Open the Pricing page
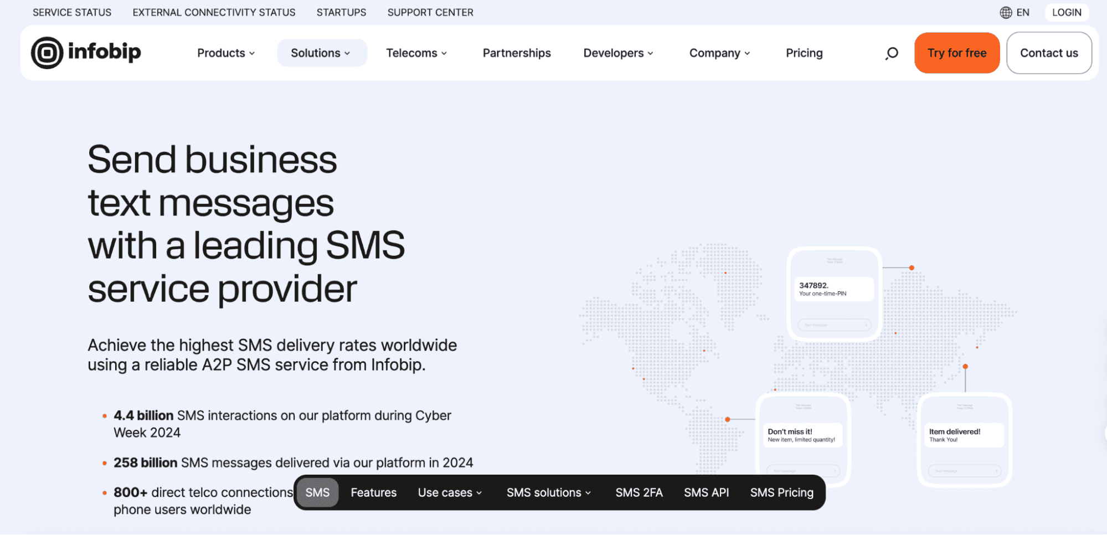This screenshot has width=1107, height=535. (x=804, y=53)
